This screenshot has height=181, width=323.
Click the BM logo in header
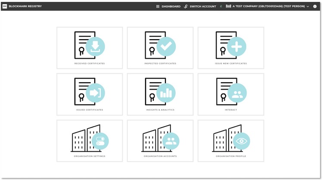(5, 6)
